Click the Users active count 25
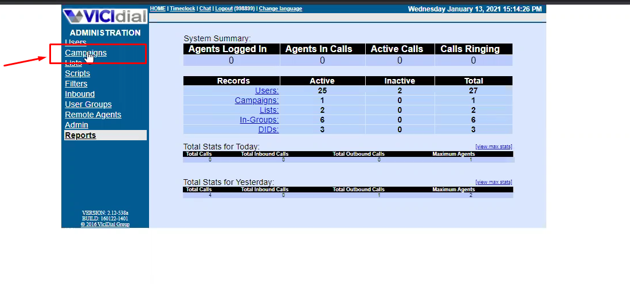This screenshot has width=630, height=284. (322, 90)
